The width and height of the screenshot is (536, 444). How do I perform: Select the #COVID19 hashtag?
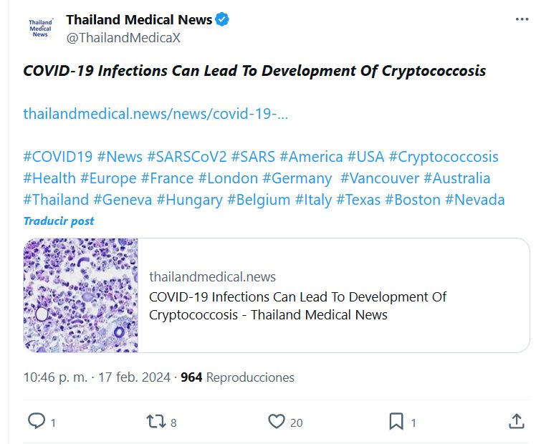click(x=58, y=157)
